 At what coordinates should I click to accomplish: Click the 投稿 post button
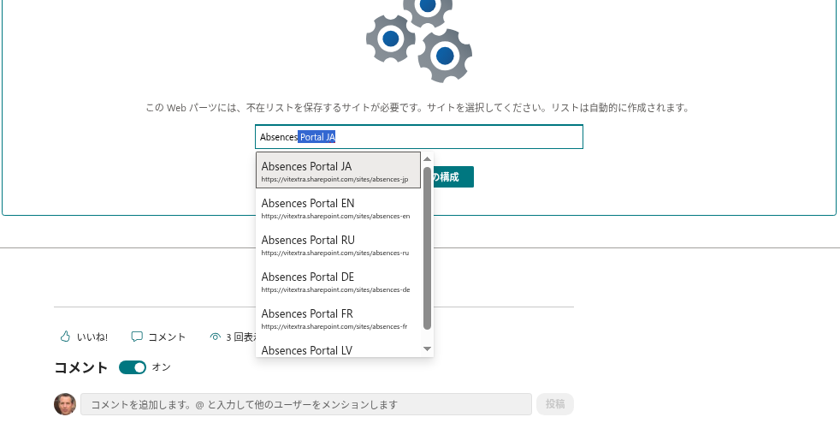click(x=555, y=404)
